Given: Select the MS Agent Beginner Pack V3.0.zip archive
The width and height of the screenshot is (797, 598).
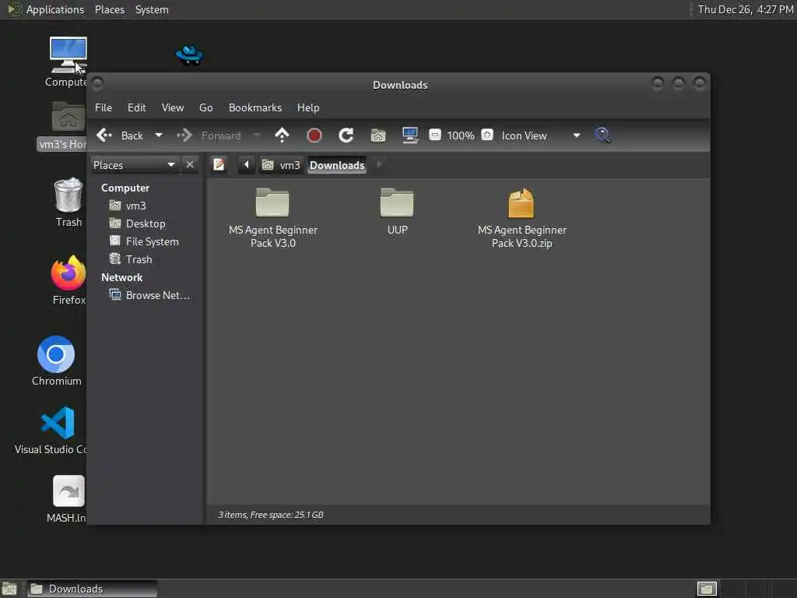Looking at the screenshot, I should click(x=522, y=218).
